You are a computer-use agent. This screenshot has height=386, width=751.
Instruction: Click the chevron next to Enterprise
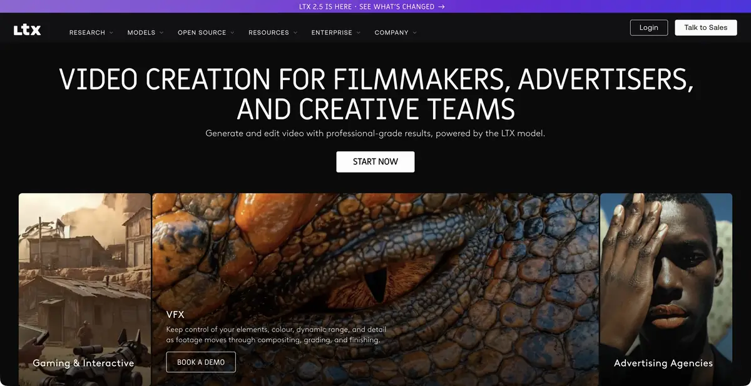tap(359, 32)
